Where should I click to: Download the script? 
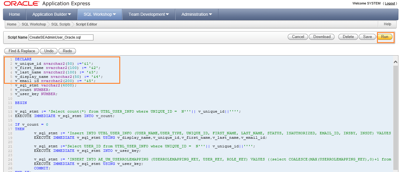(322, 37)
